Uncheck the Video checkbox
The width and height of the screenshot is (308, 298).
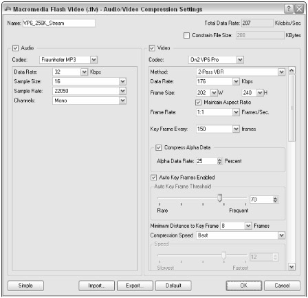(152, 48)
